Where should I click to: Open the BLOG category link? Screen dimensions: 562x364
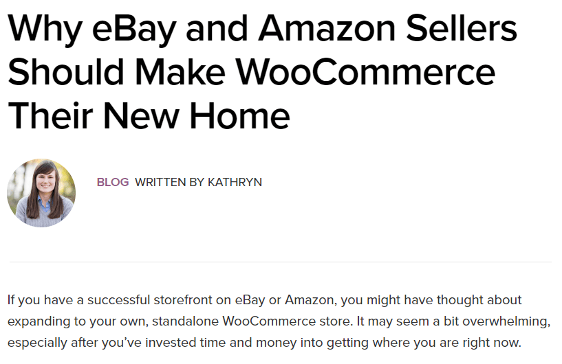click(113, 182)
